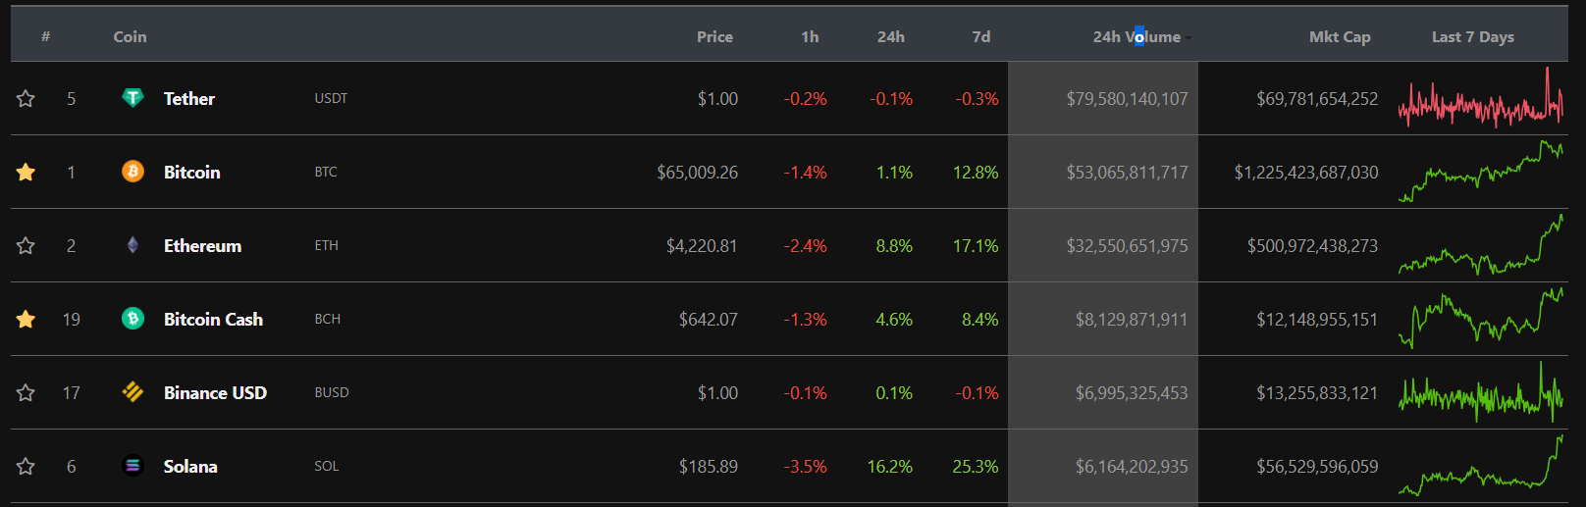The width and height of the screenshot is (1586, 507).
Task: Click the Tether coin logo icon
Action: [132, 98]
